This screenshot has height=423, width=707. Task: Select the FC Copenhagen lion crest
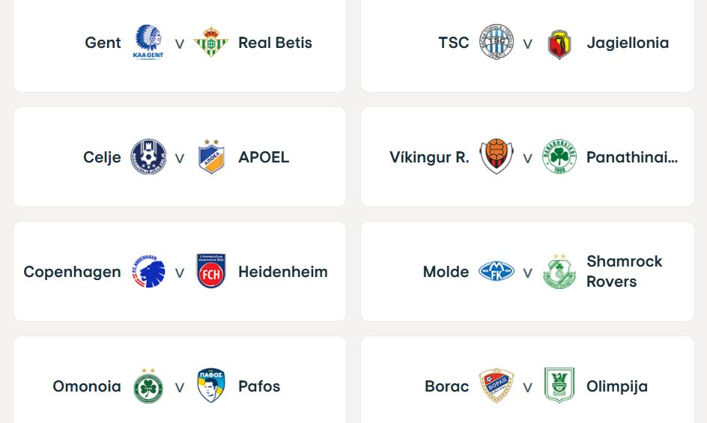point(148,272)
